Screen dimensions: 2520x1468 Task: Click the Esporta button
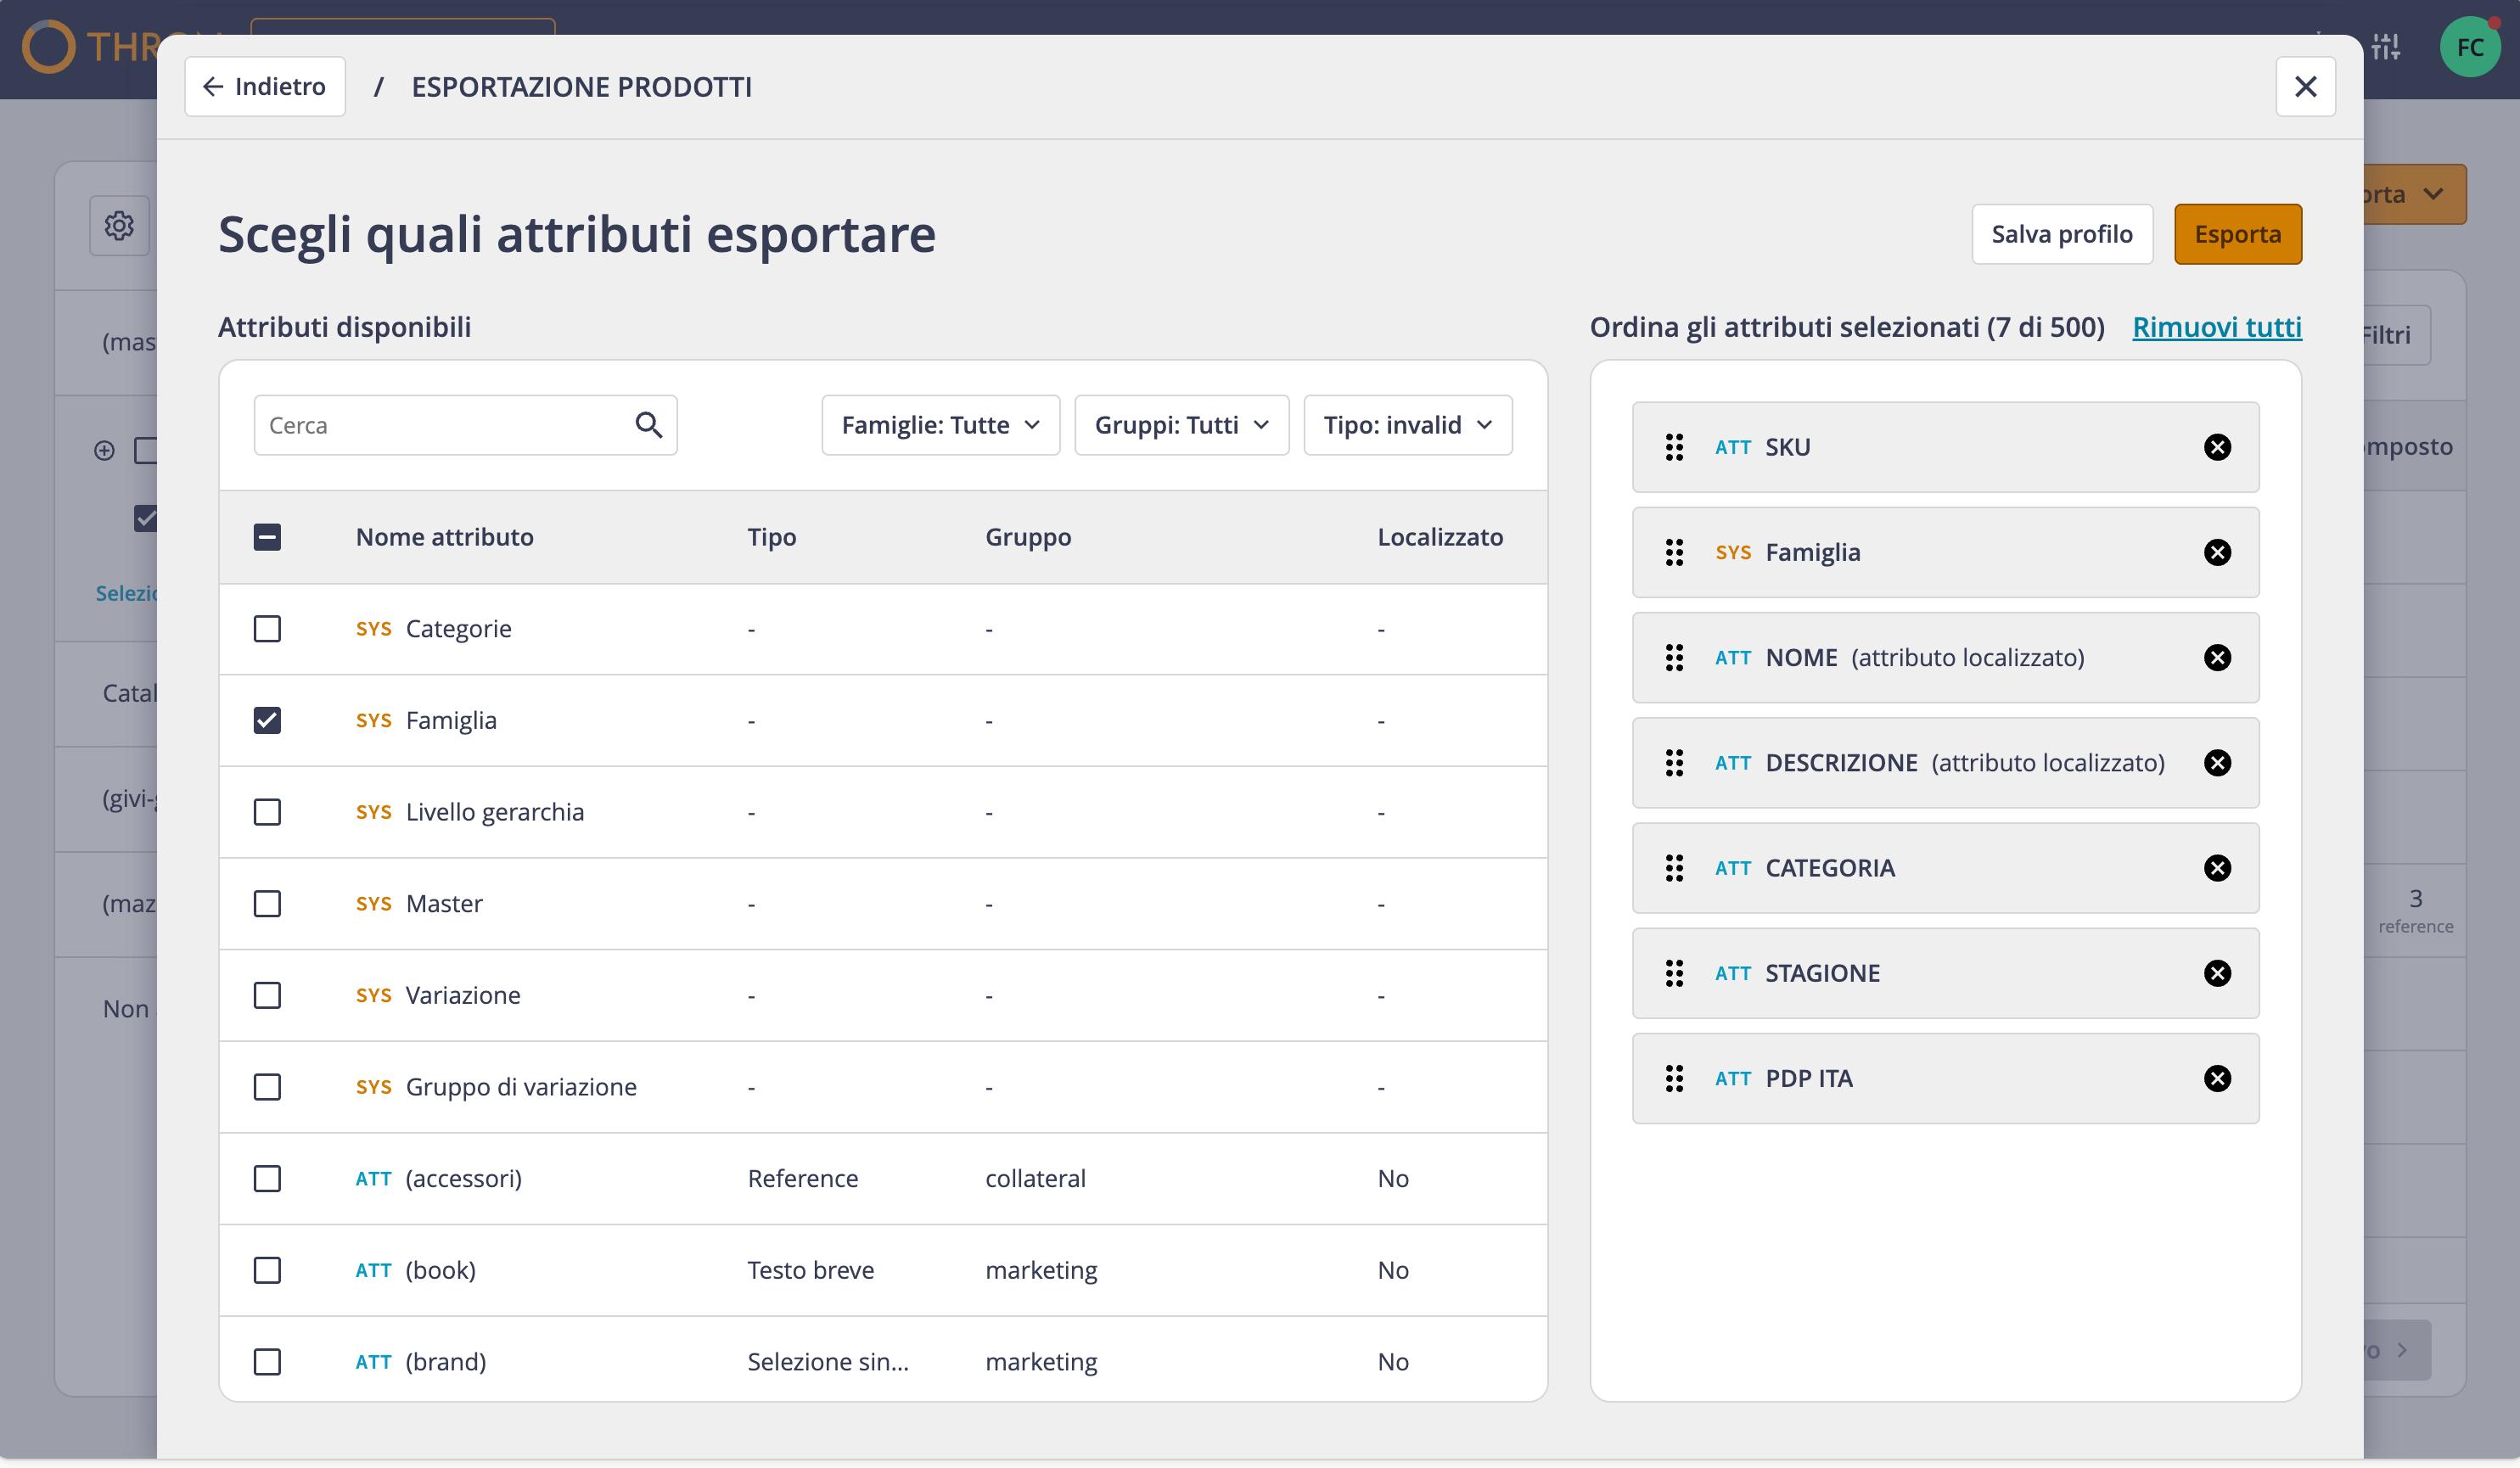[2237, 234]
